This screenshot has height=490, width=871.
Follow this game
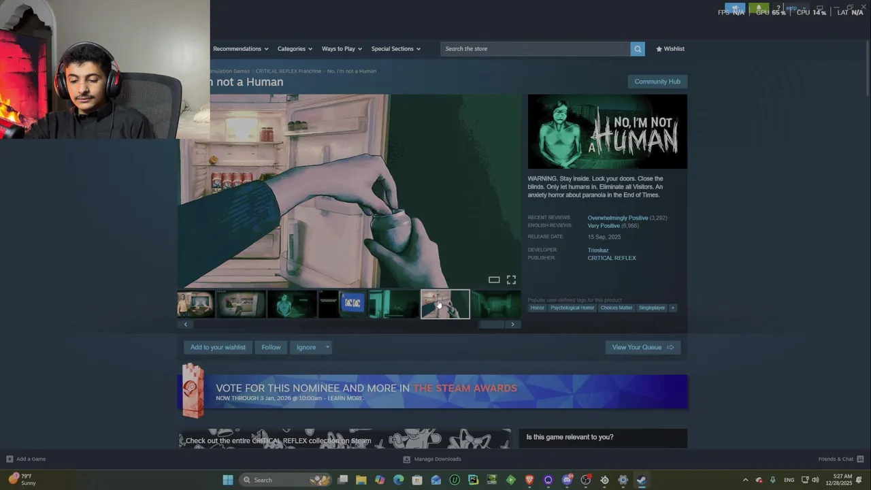(271, 347)
